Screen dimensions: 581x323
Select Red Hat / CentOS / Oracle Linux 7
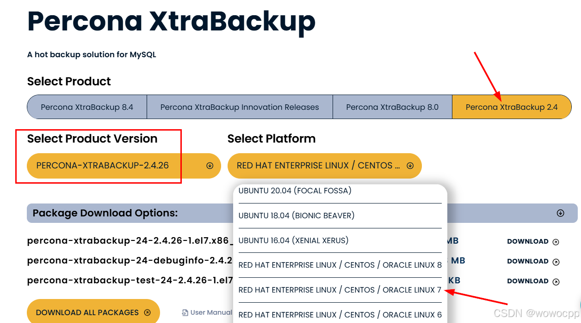tap(340, 290)
